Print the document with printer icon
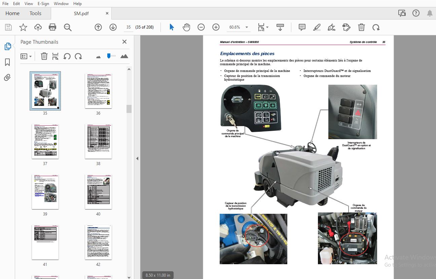Image resolution: width=436 pixels, height=279 pixels. point(52,27)
